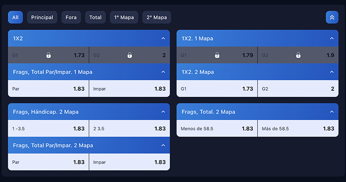Collapse Frags, Hándicap. 2 Mapa section
This screenshot has height=182, width=346.
tap(163, 112)
